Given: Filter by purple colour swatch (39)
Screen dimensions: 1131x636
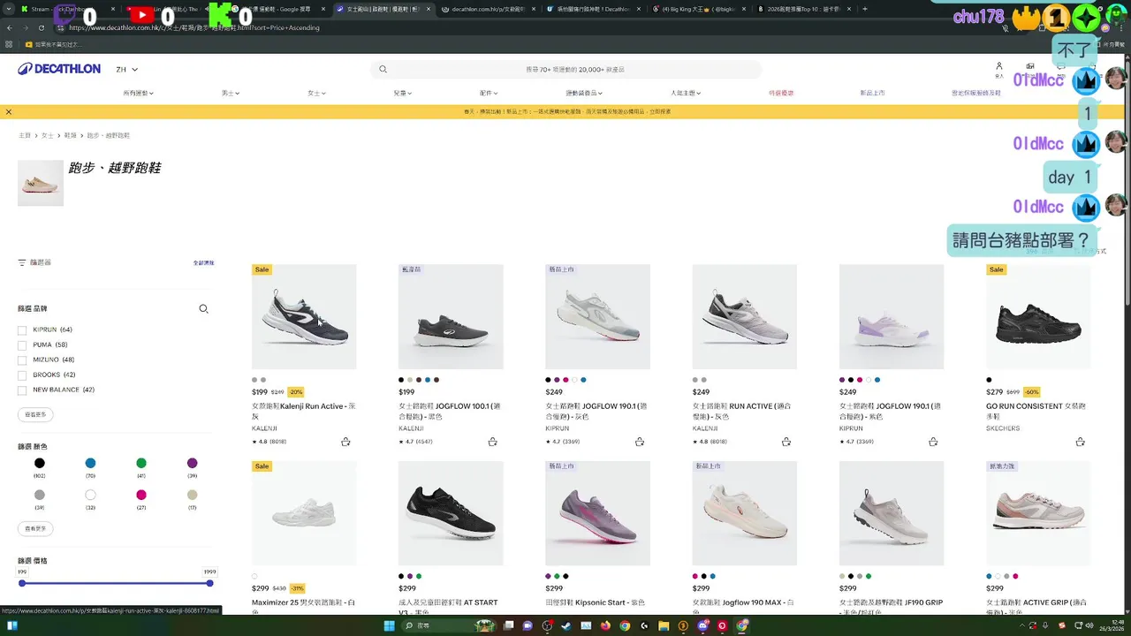Looking at the screenshot, I should click(193, 463).
